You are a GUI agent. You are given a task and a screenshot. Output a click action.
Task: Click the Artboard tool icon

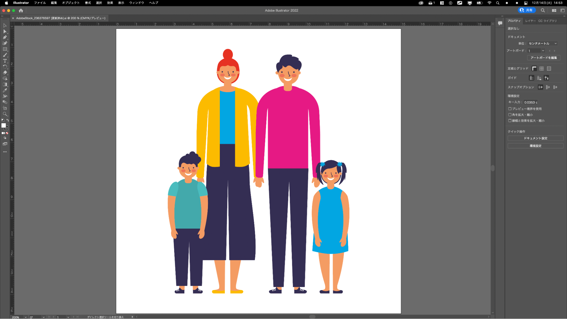click(x=5, y=108)
